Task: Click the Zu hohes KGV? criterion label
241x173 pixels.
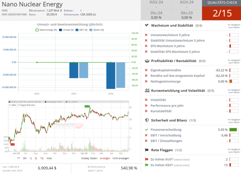Action: [170, 165]
